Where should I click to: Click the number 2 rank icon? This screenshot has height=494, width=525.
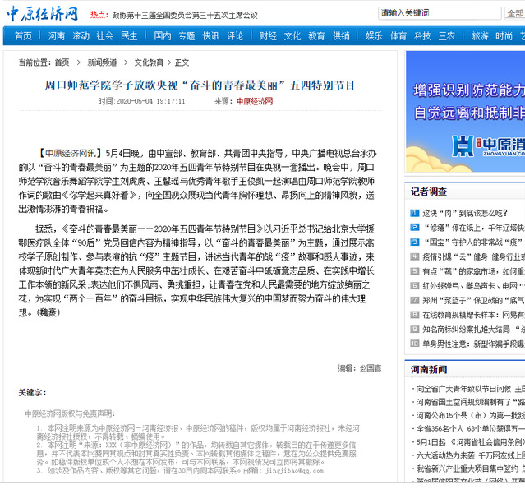(x=415, y=228)
